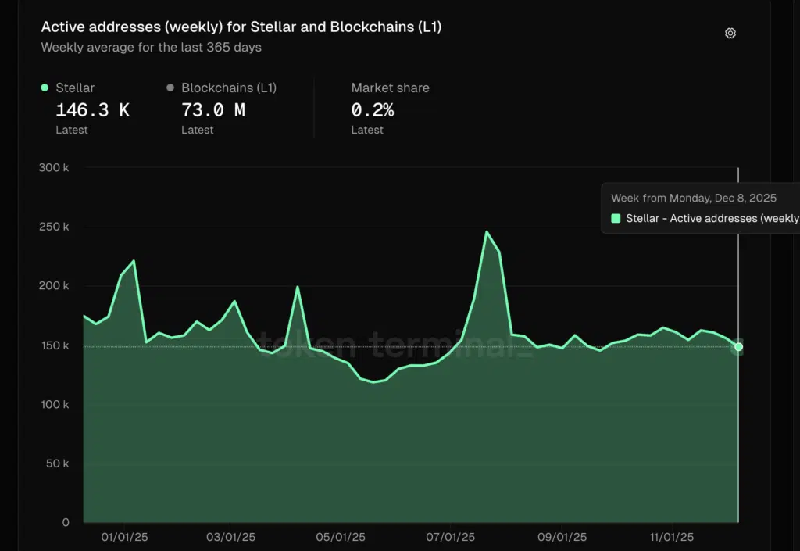Click the highlighted data point at line end
Image resolution: width=800 pixels, height=551 pixels.
(738, 346)
